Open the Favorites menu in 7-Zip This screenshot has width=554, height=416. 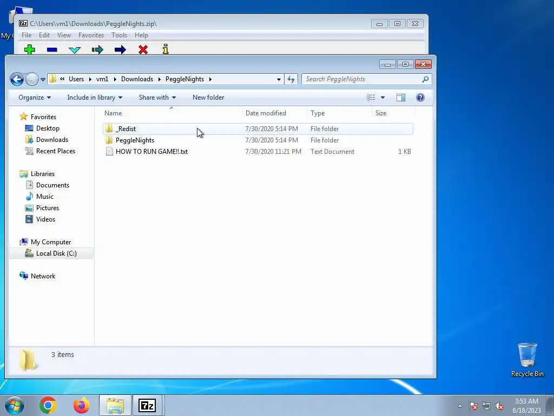(91, 35)
